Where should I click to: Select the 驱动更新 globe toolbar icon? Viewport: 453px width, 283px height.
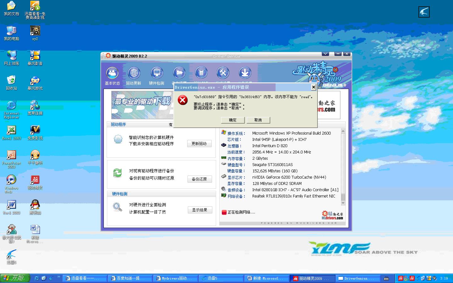[x=134, y=73]
